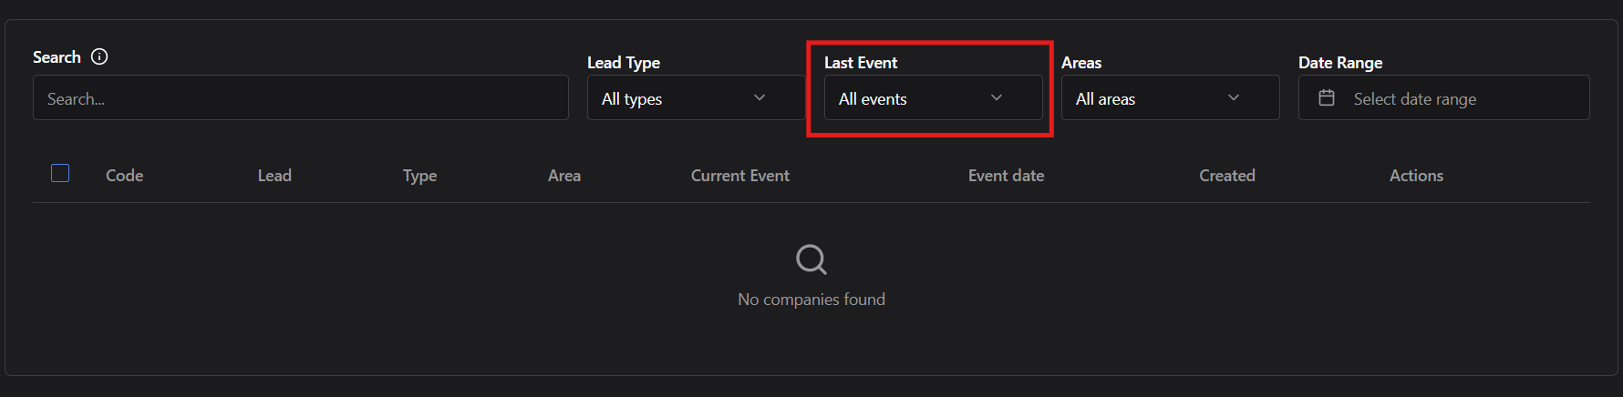This screenshot has width=1623, height=397.
Task: Open the Areas dropdown showing All areas
Action: [x=1169, y=98]
